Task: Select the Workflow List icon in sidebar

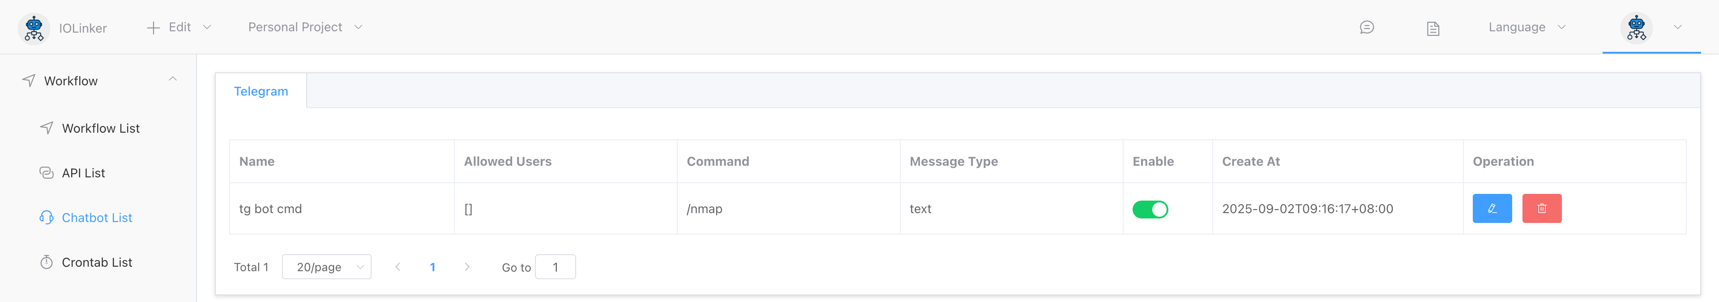Action: 46,128
